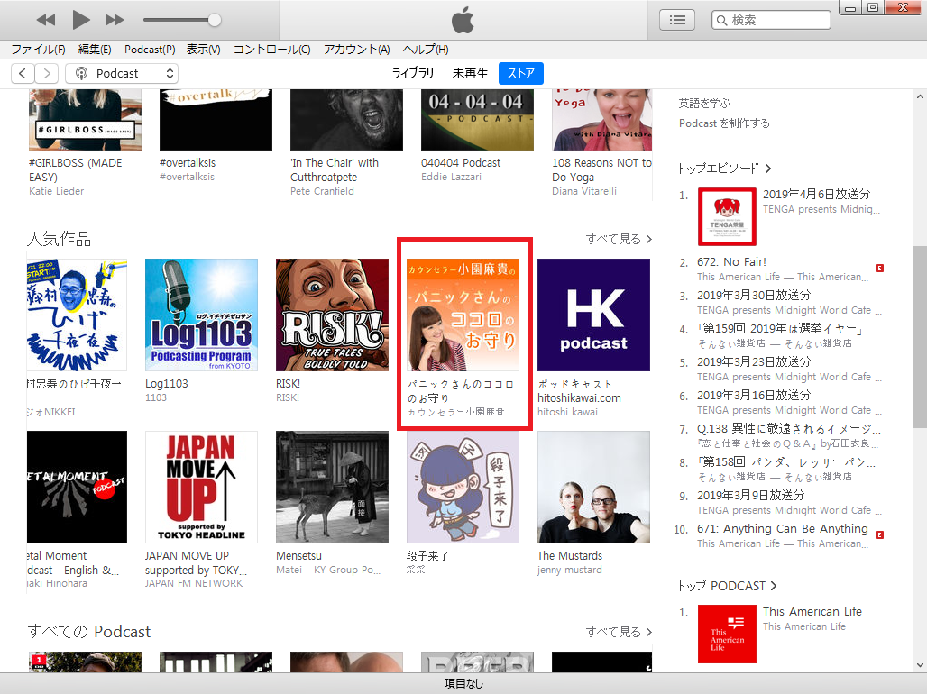Switch to the ライブラリ tab

tap(413, 73)
